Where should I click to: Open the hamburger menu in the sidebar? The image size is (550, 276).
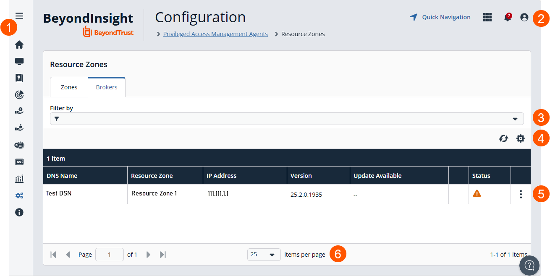point(19,16)
